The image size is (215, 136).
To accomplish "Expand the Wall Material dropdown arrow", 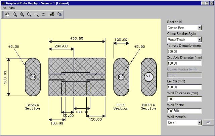I will pyautogui.click(x=200, y=123).
